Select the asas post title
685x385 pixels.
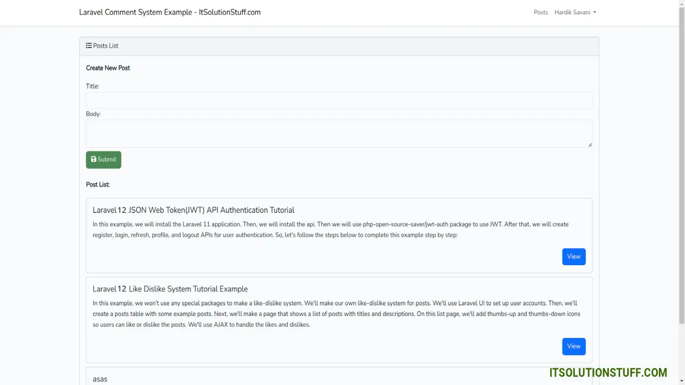click(x=100, y=379)
